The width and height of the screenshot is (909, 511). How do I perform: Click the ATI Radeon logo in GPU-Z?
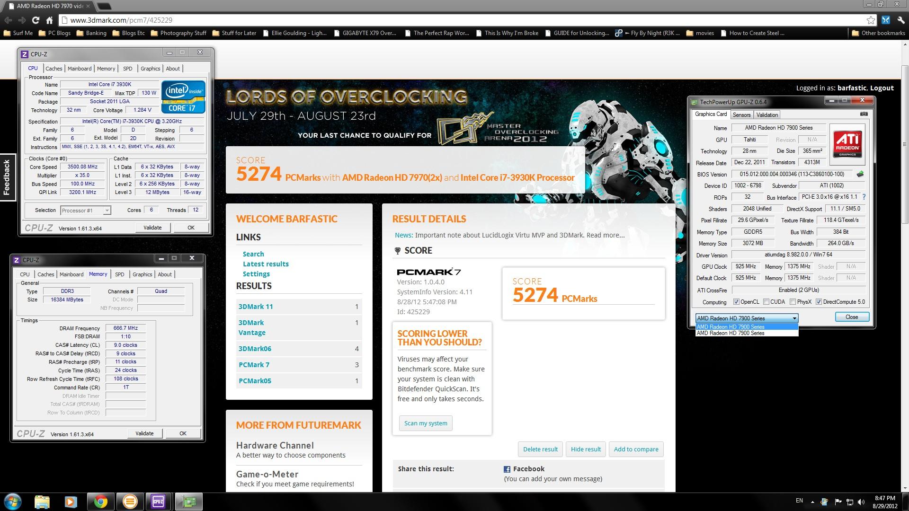tap(847, 143)
